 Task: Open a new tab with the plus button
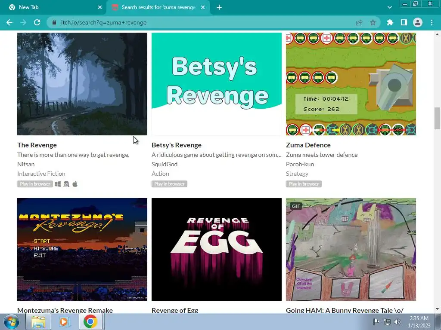(x=219, y=7)
